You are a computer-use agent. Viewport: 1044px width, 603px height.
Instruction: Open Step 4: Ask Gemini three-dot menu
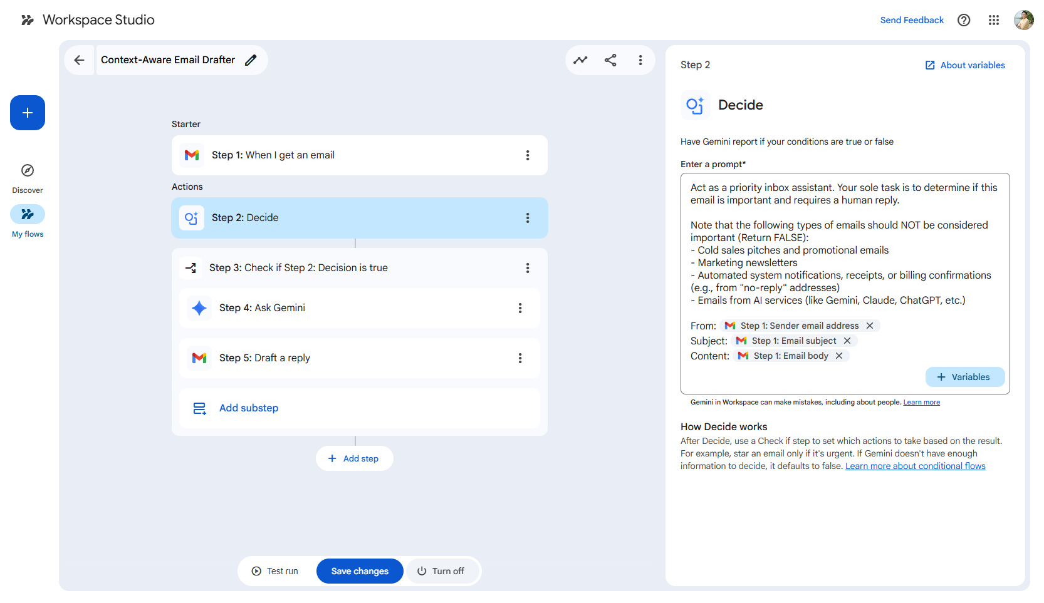520,308
